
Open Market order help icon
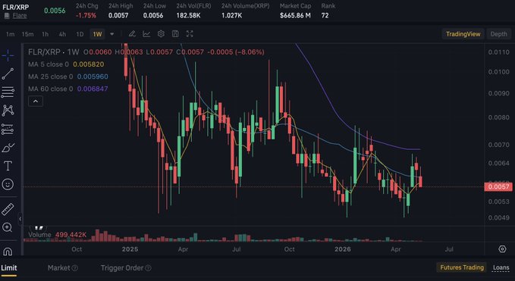point(75,268)
